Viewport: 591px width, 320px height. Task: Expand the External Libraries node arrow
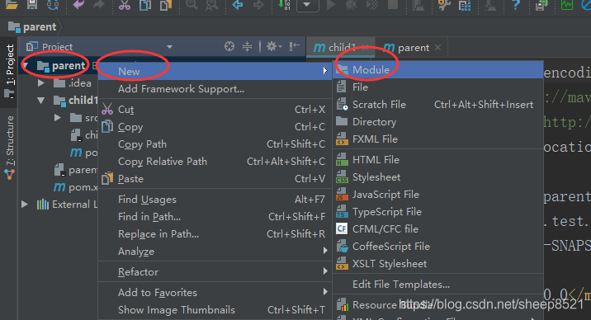click(25, 205)
